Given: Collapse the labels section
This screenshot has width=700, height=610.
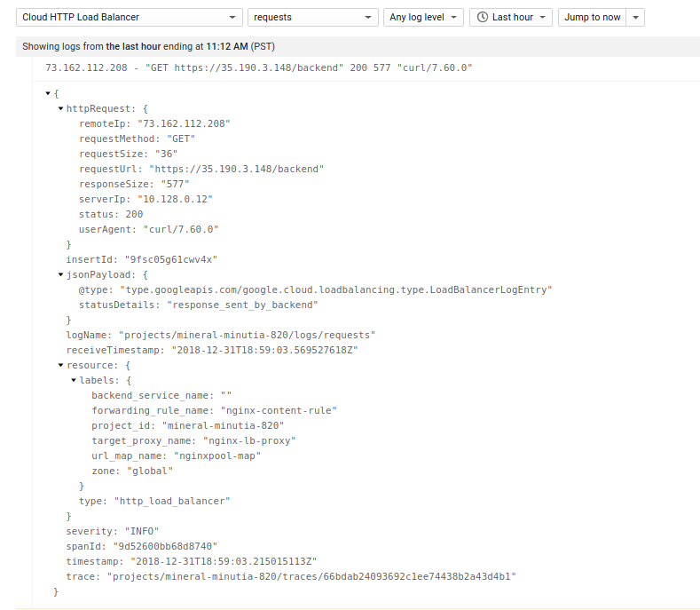Looking at the screenshot, I should [74, 380].
